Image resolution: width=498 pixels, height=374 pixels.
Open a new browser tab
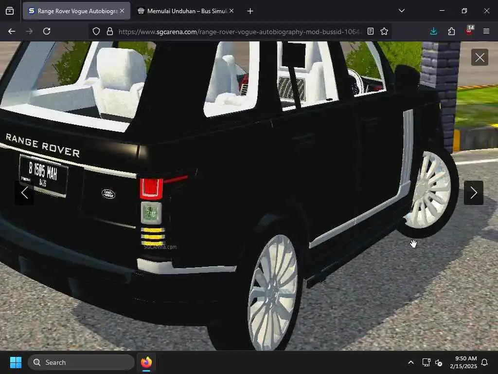[250, 11]
